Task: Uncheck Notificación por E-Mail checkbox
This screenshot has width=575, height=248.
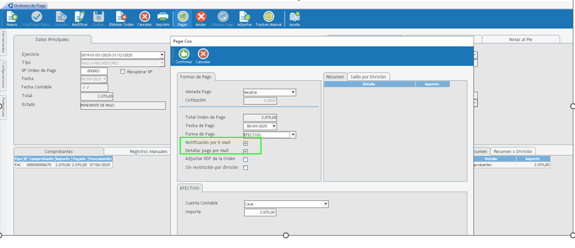Action: [245, 144]
